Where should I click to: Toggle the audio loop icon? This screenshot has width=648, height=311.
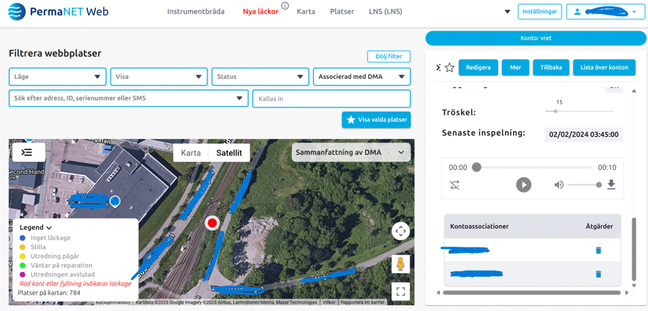(x=455, y=185)
